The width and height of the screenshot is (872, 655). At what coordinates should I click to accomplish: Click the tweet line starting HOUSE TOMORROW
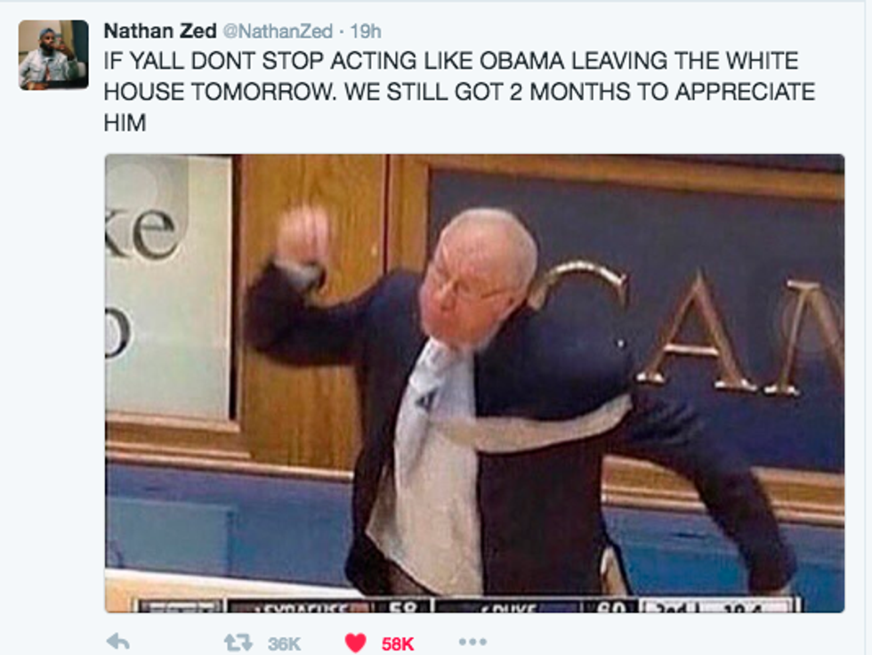tap(459, 92)
